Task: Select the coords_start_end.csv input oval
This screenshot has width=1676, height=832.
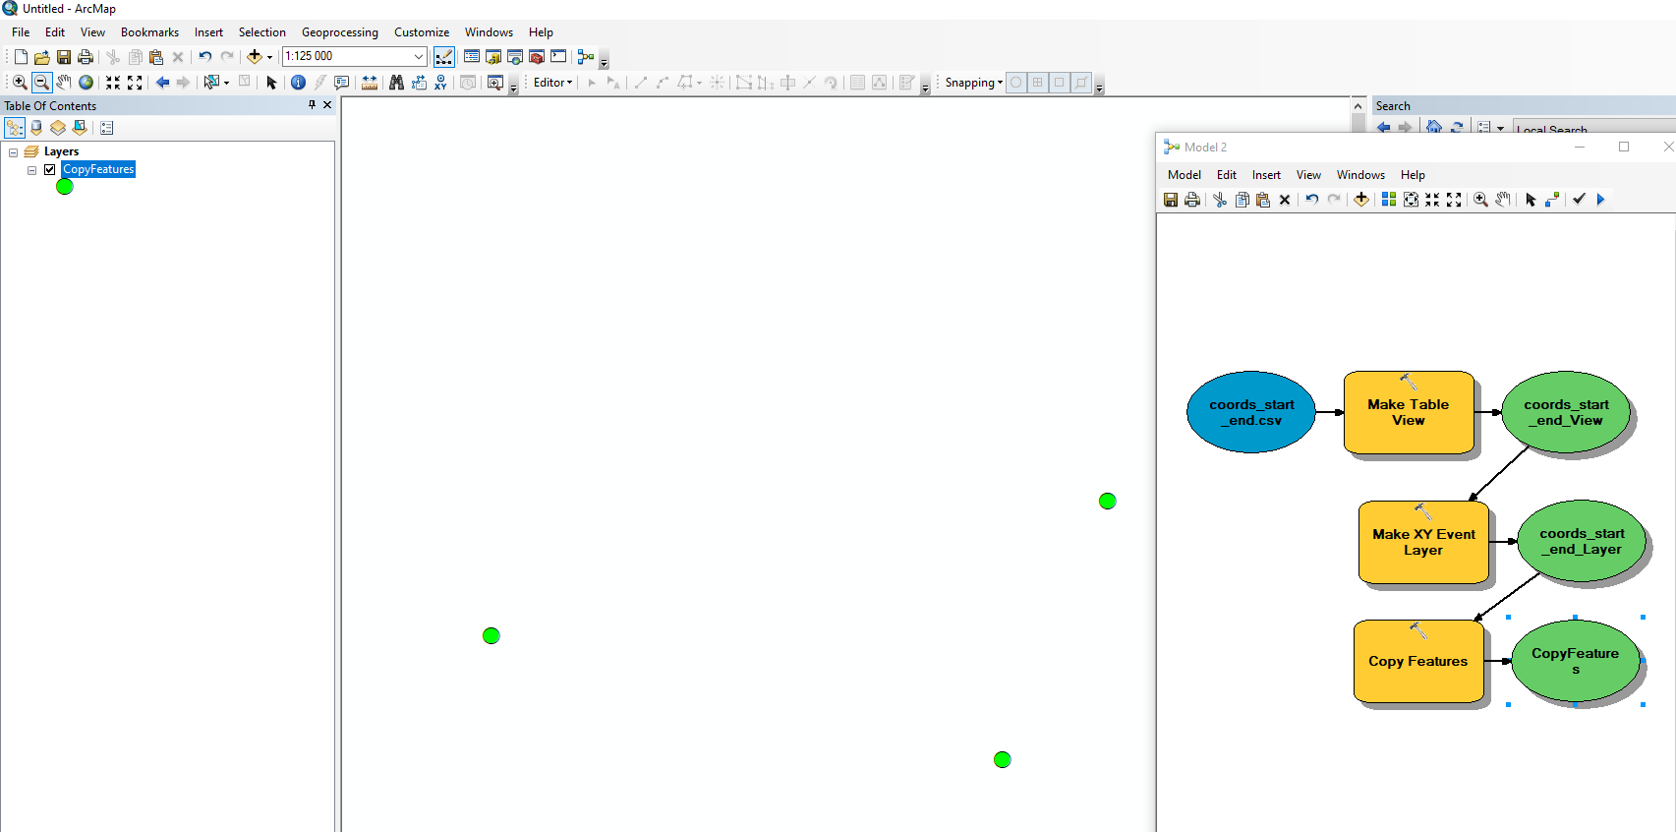Action: pos(1251,412)
